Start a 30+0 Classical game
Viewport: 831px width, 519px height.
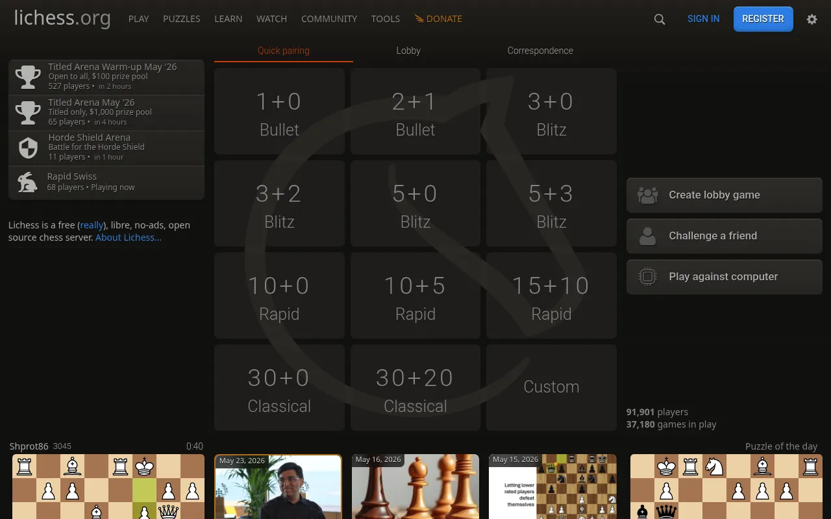[x=279, y=388]
